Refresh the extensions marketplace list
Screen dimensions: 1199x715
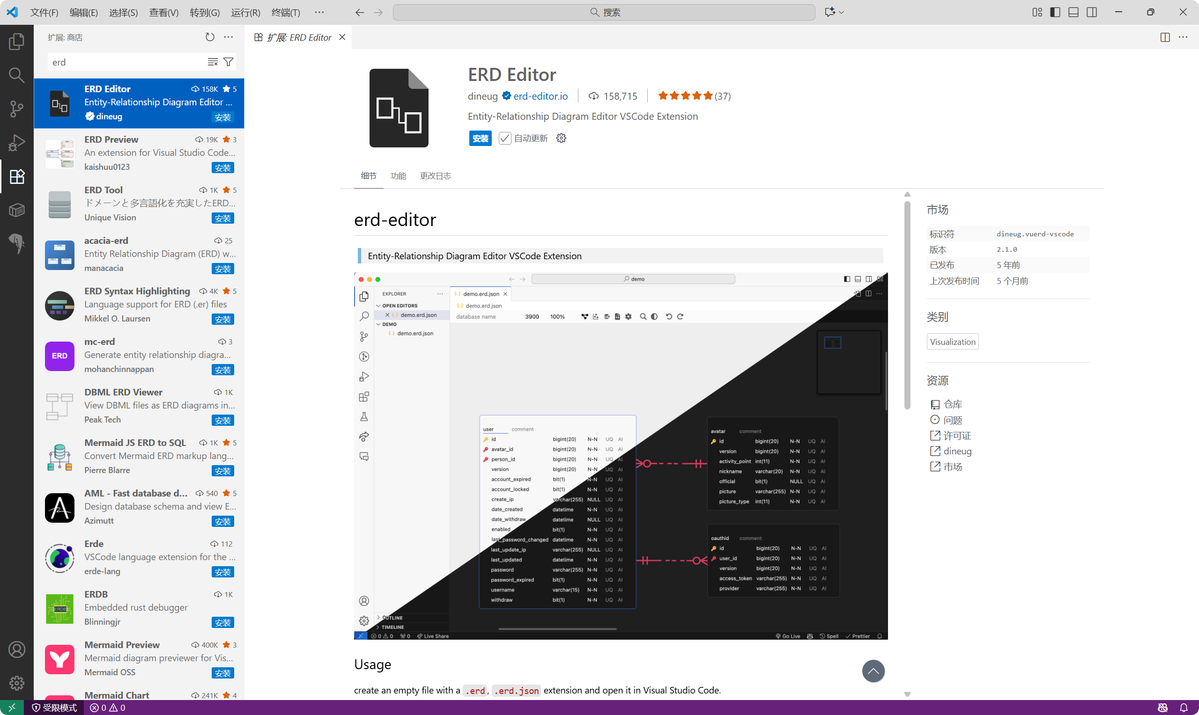click(x=210, y=37)
